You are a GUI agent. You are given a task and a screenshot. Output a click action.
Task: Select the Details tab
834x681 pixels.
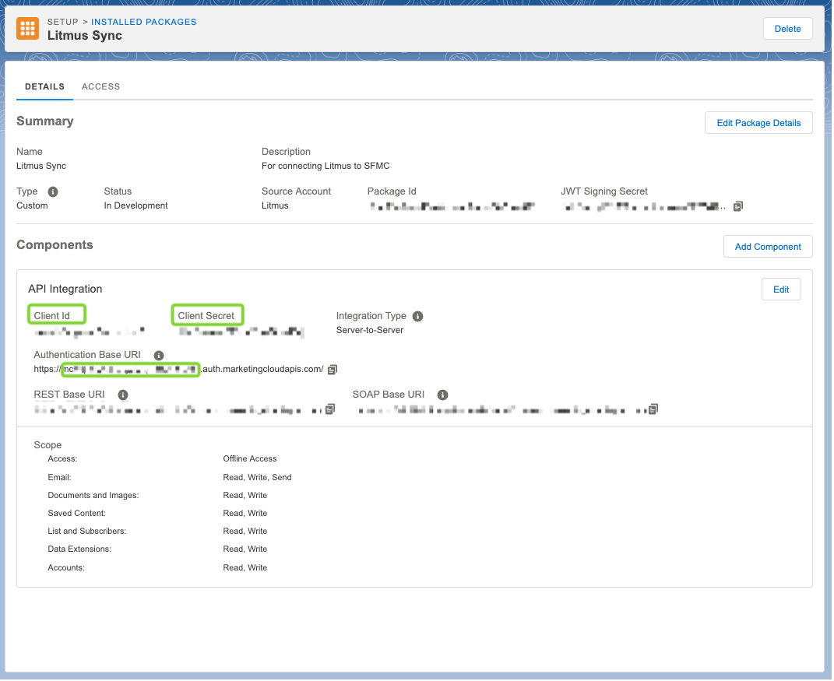coord(44,86)
